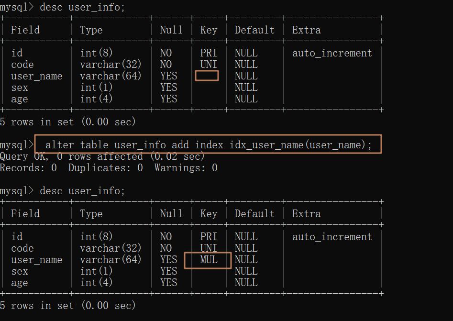This screenshot has width=453, height=321.
Task: Click 'varchar(64)' type in first table
Action: point(110,76)
